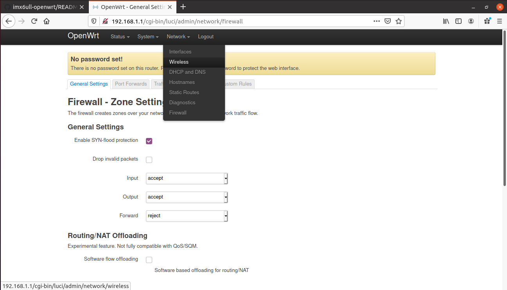Enable Software flow offloading checkbox
This screenshot has width=507, height=290.
coord(149,260)
